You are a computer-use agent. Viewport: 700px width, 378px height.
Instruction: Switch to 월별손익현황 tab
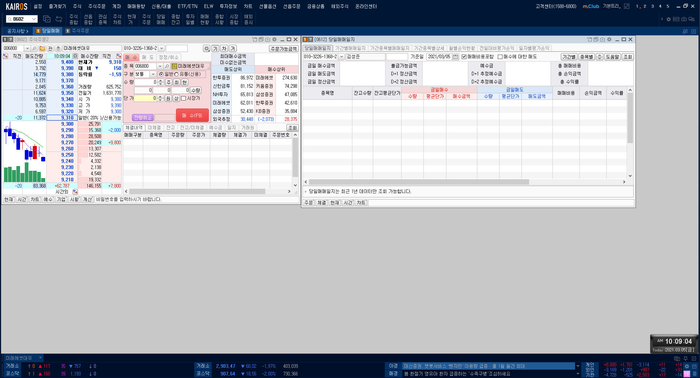[x=462, y=48]
